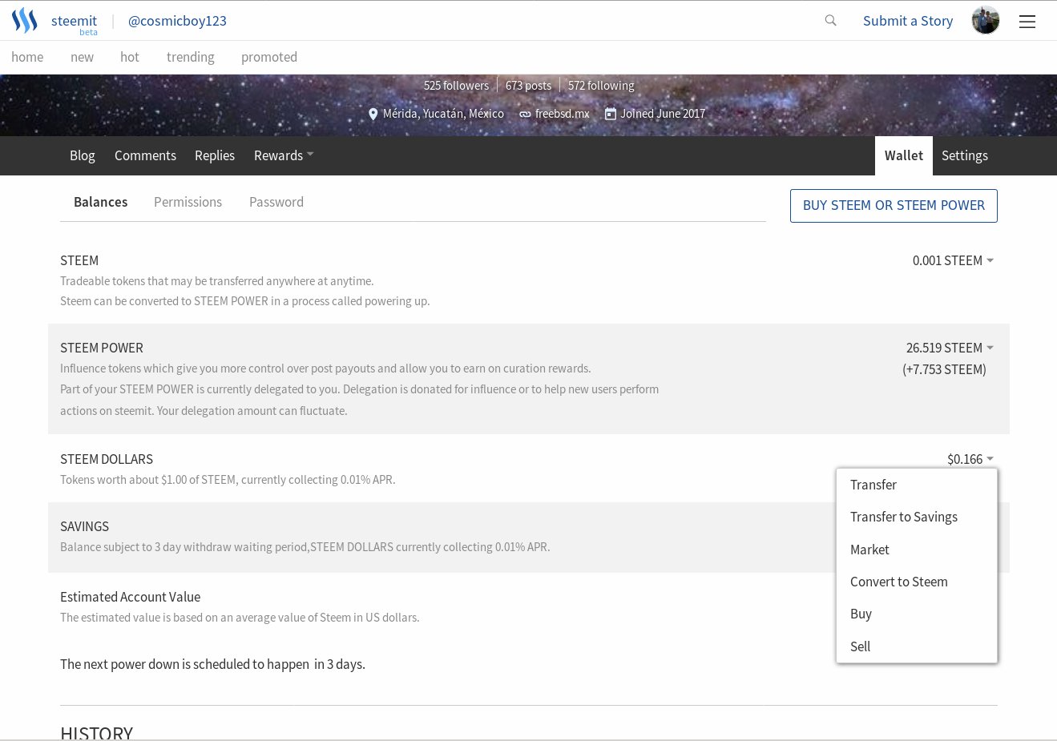
Task: Click the @cosmicboy123 username link
Action: 177,21
